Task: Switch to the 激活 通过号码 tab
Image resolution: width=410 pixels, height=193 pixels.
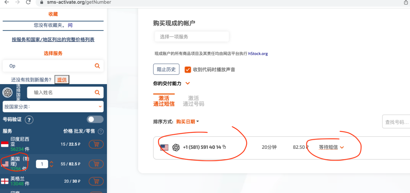Action: point(193,101)
